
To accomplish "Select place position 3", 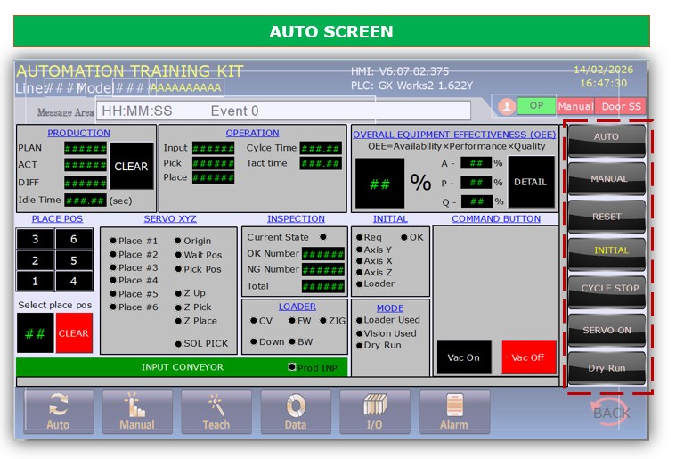I will pyautogui.click(x=36, y=239).
